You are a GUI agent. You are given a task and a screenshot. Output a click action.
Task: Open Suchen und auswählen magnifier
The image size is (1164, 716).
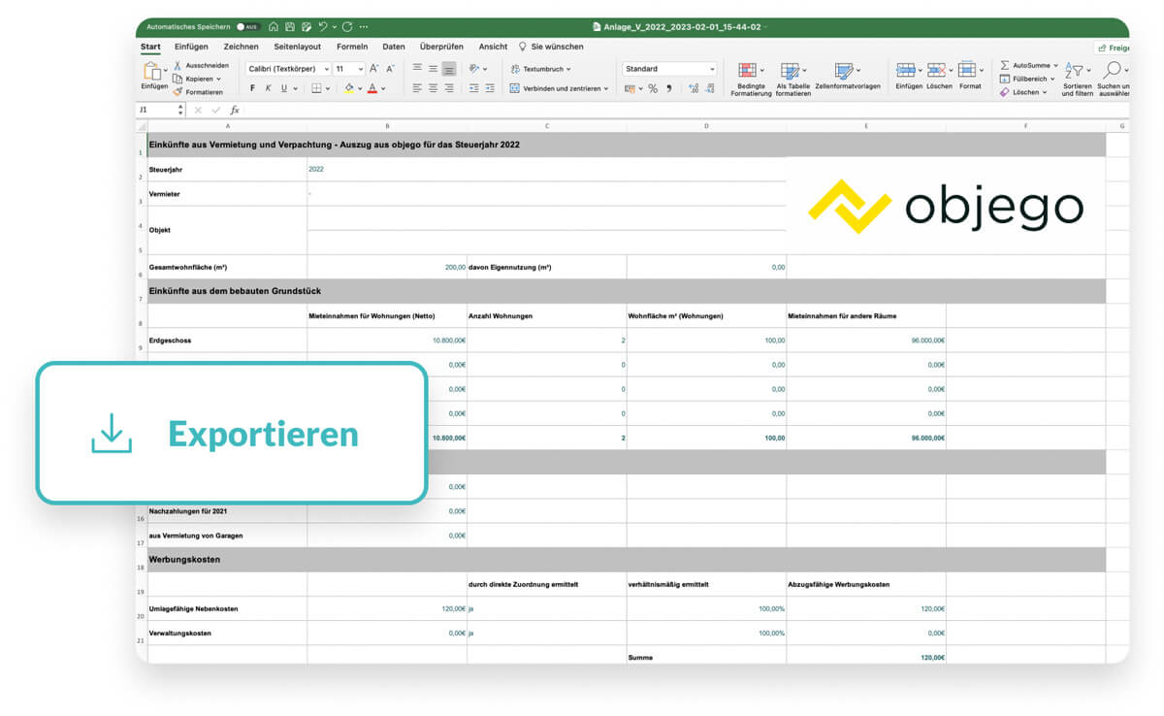click(x=1114, y=79)
